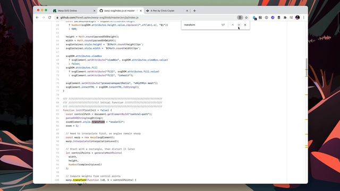The height and width of the screenshot is (191, 340).
Task: Click the "// Compute weights from control points" comment
Action: [93, 176]
